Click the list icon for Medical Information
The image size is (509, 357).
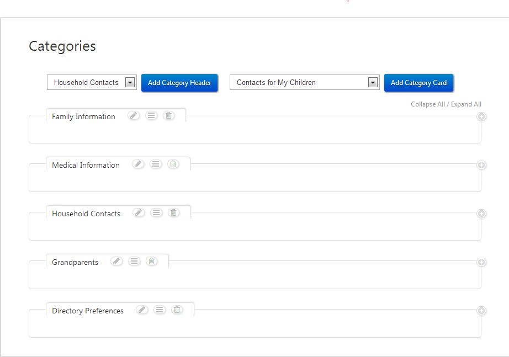[156, 164]
